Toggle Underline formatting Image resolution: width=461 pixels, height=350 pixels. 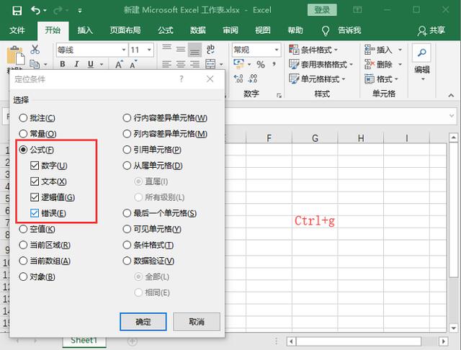(91, 64)
